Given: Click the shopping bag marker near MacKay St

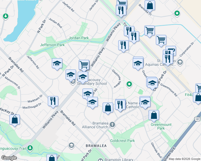Looking at the screenshot, I should (15, 121).
